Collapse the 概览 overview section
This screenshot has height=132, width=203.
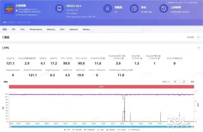coord(199,37)
